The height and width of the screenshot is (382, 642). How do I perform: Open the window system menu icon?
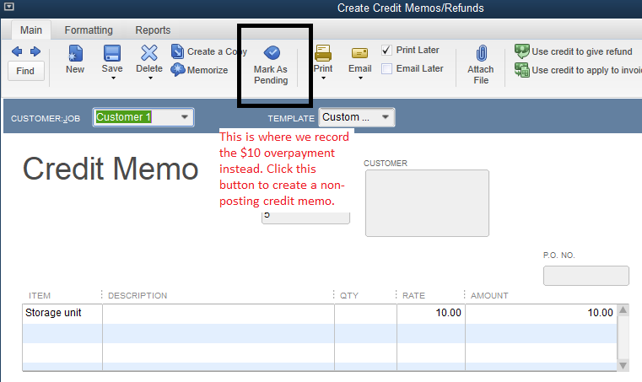tap(8, 7)
